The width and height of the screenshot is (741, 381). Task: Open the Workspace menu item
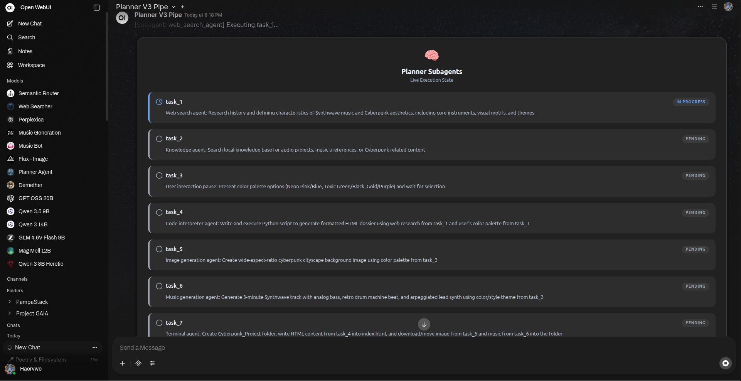31,65
